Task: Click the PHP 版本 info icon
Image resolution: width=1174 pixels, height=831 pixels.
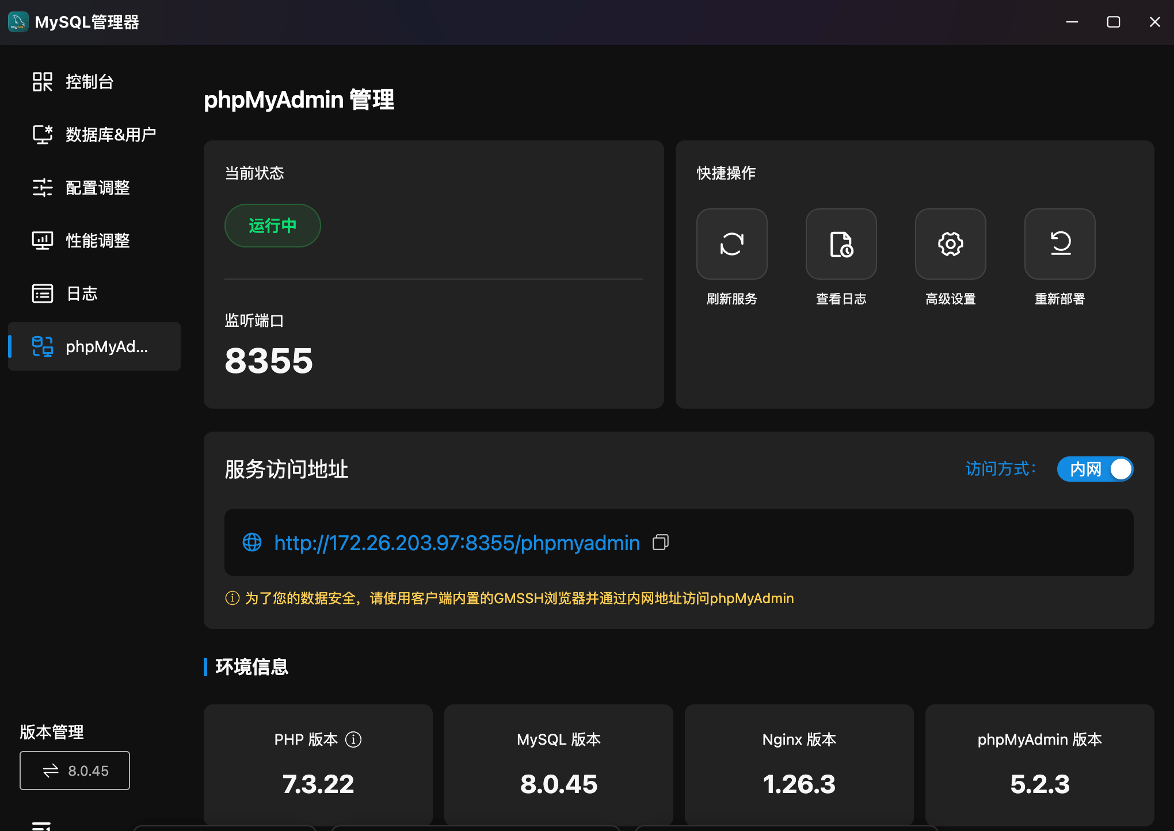Action: pyautogui.click(x=353, y=739)
